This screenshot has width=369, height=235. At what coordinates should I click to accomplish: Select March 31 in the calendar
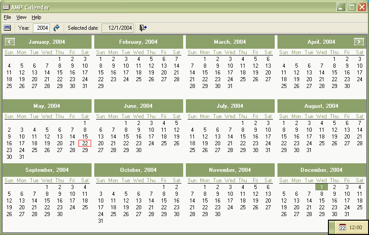230,86
